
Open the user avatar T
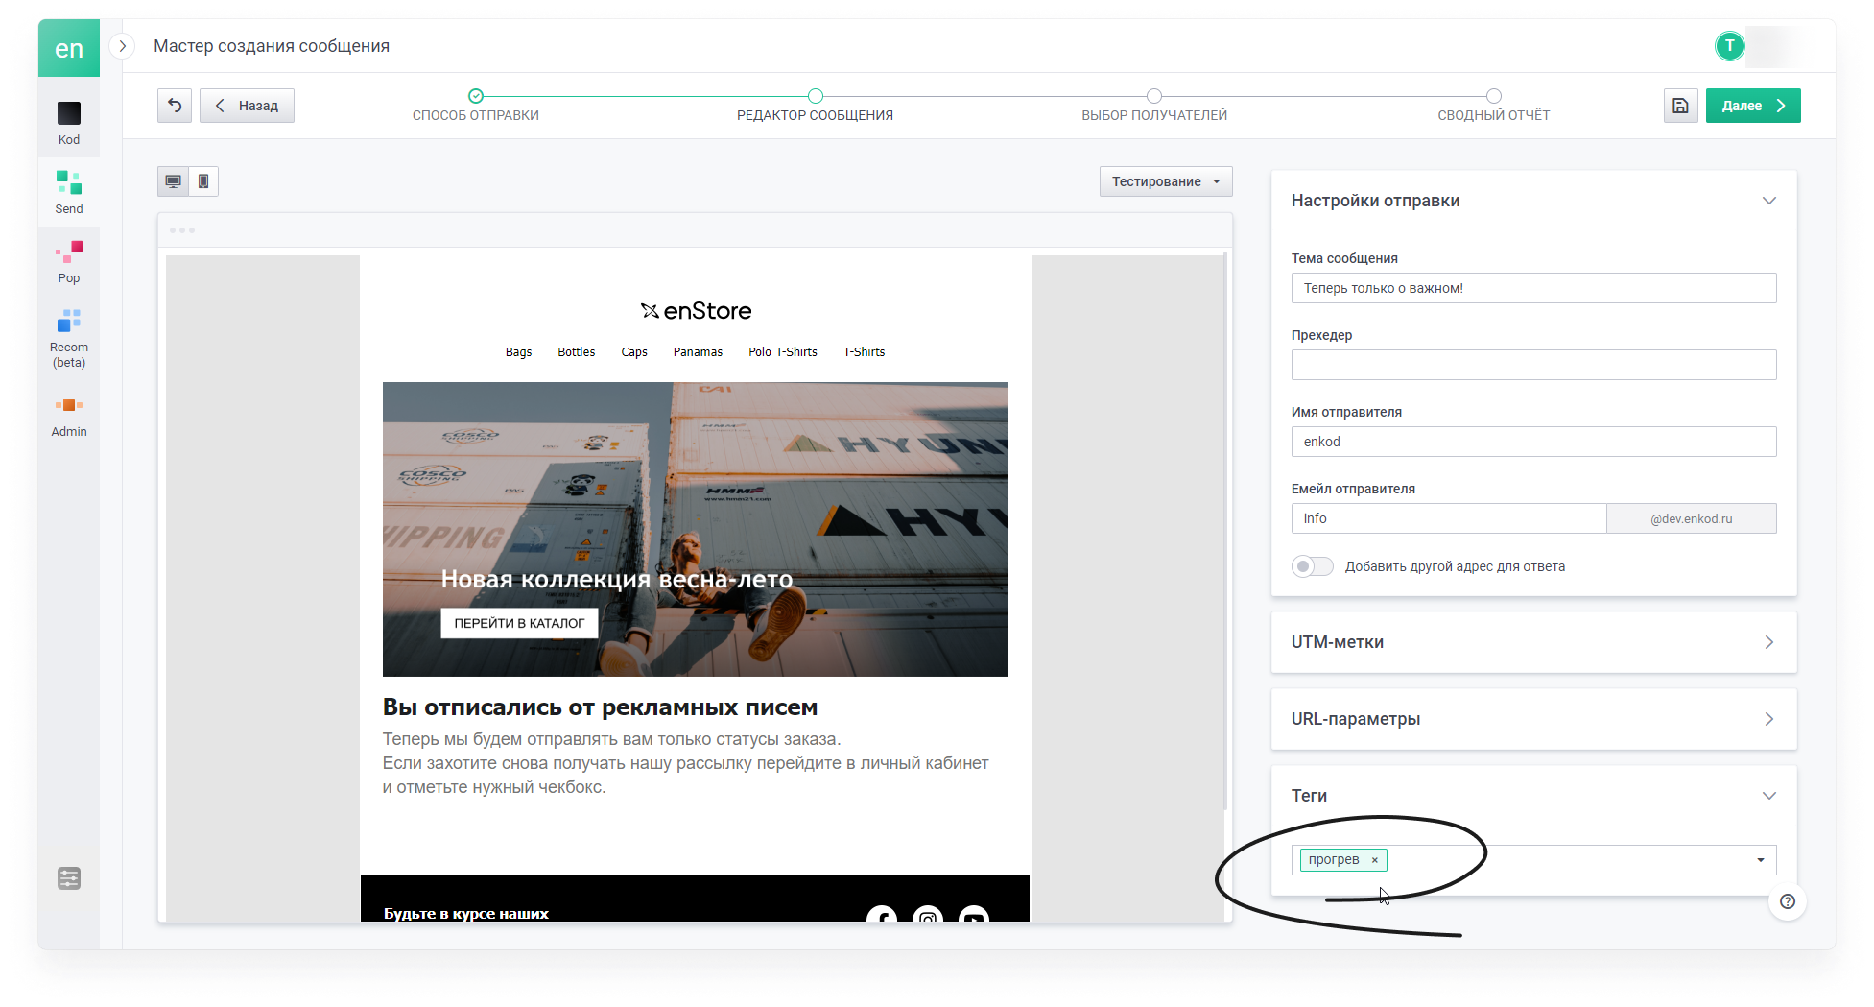1730,46
